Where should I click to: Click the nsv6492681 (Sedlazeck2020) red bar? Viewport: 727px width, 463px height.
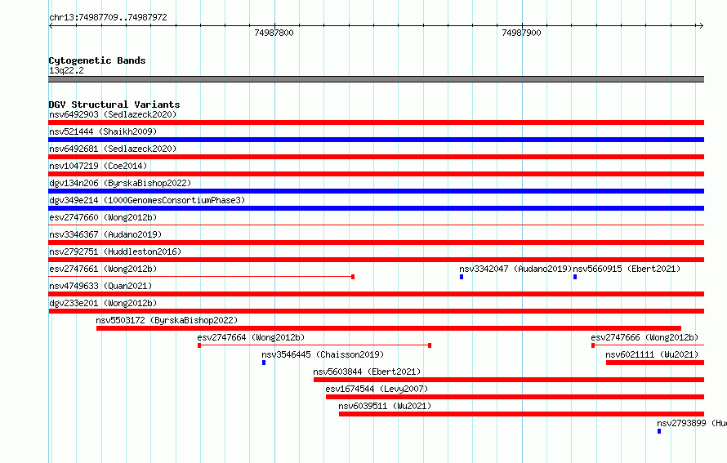tap(376, 157)
